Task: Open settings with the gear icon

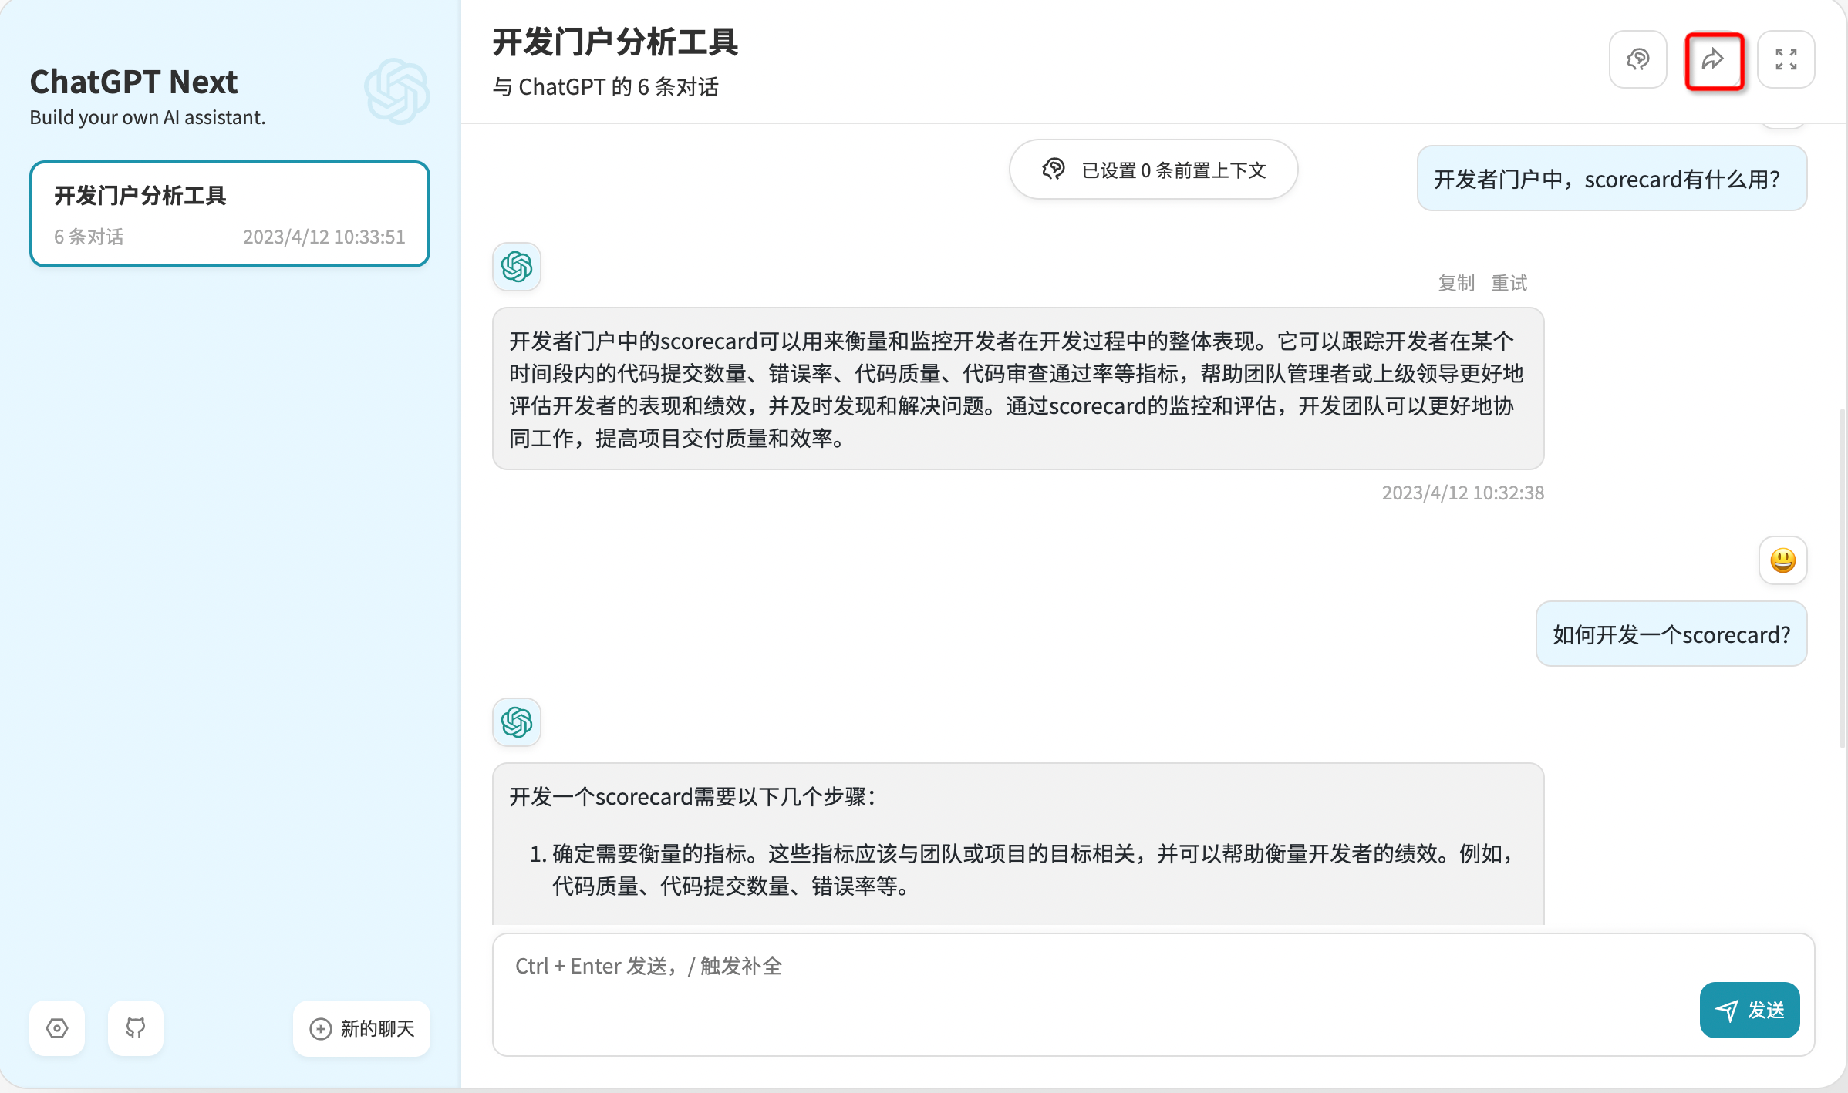Action: [x=57, y=1028]
